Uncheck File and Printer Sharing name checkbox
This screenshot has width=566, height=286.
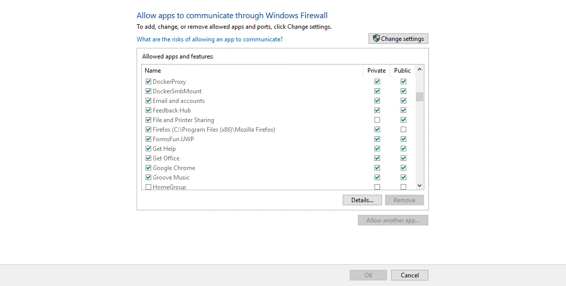coord(148,120)
